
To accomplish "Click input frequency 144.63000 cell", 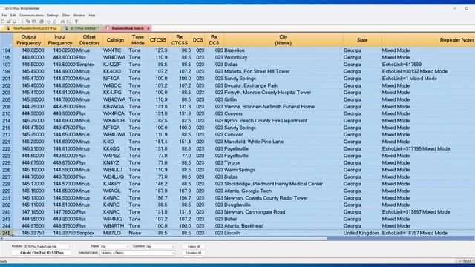I will 60,142.
